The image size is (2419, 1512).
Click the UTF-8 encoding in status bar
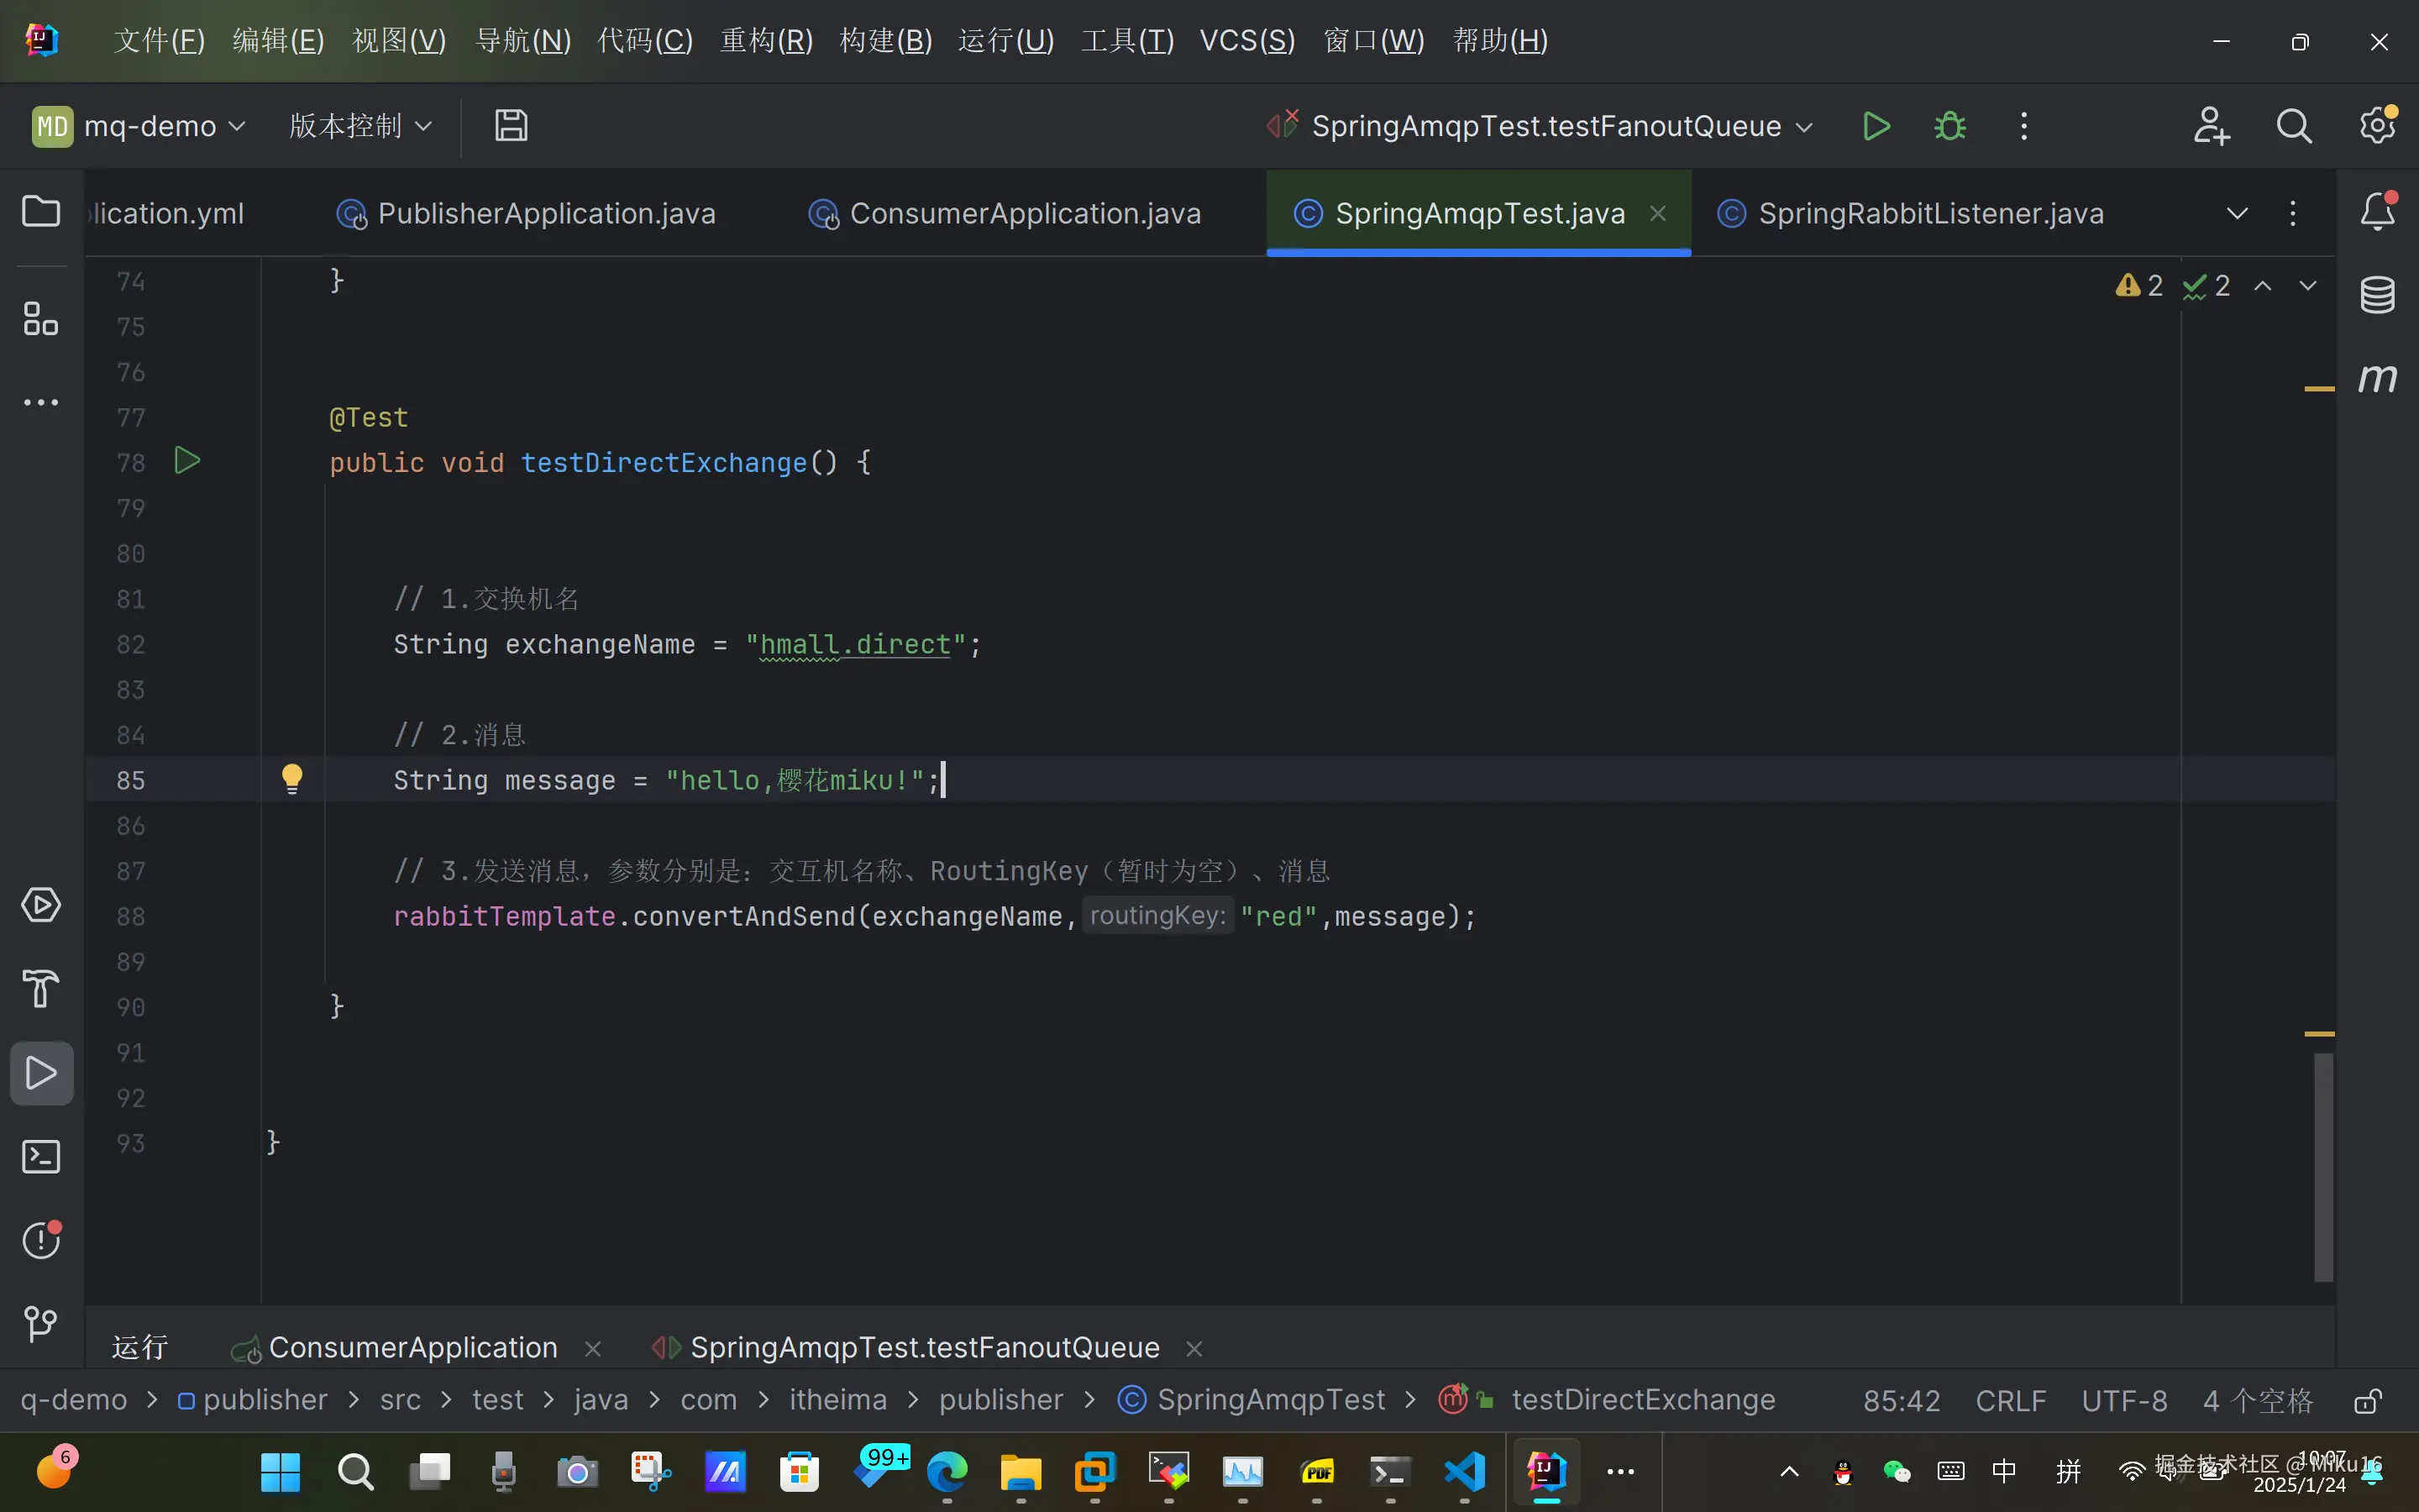pyautogui.click(x=2124, y=1401)
